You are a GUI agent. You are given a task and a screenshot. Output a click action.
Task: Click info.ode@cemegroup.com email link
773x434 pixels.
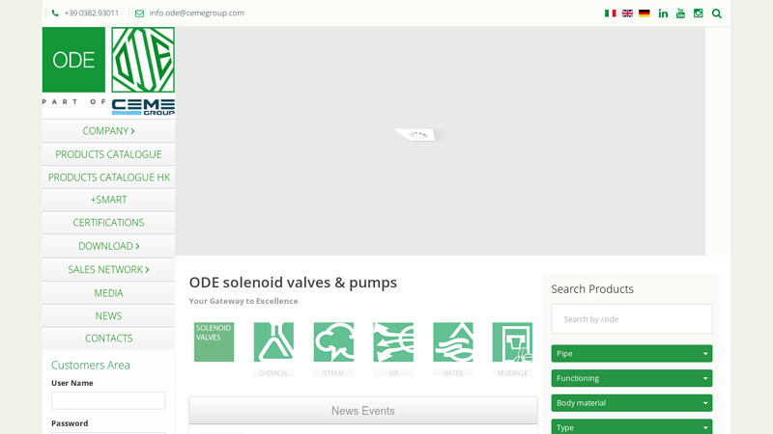(197, 14)
